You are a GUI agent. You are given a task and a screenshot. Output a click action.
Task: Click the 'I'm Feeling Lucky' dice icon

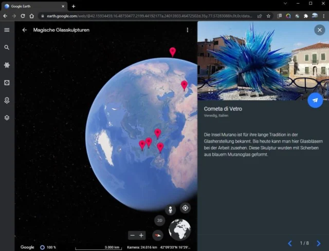point(7,83)
